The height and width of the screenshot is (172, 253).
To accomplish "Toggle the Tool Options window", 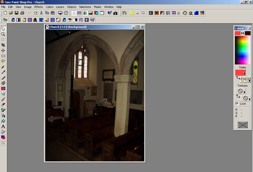I will coord(79,13).
